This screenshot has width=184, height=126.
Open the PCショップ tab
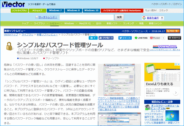click(x=37, y=10)
